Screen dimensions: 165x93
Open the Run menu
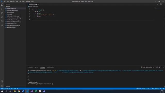[23, 1]
